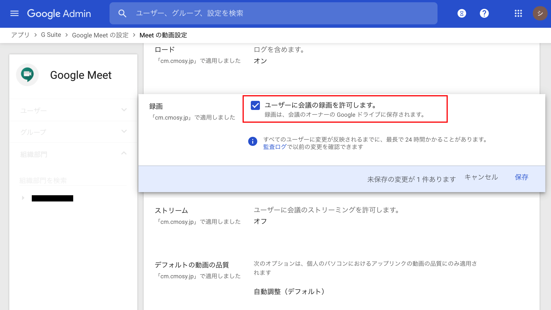Image resolution: width=551 pixels, height=310 pixels.
Task: Go to Google Meet の設定 breadcrumb
Action: 100,35
